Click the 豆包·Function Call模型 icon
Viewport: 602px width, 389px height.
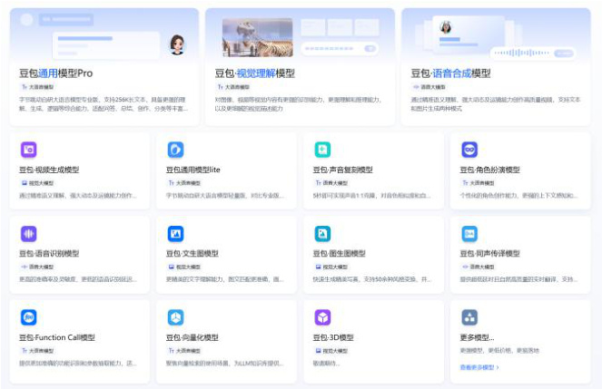click(x=28, y=317)
